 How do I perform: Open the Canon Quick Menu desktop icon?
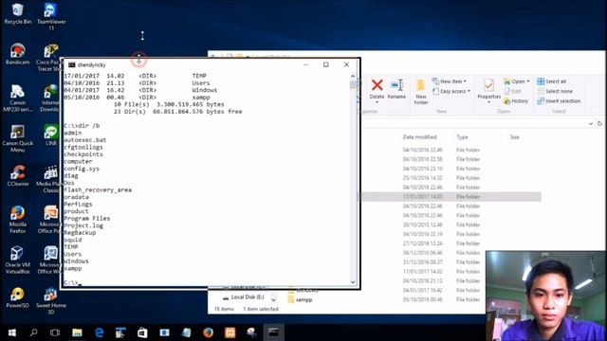(17, 139)
